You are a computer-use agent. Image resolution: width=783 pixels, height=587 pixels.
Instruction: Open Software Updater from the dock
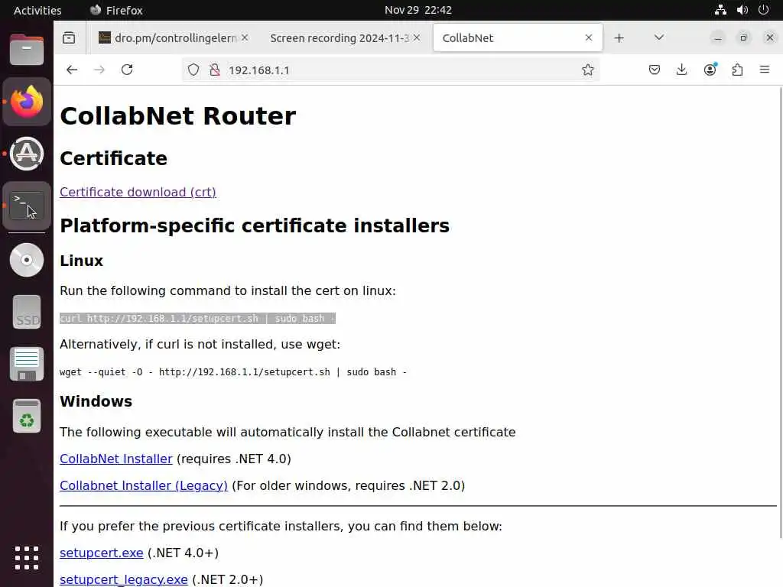click(27, 154)
